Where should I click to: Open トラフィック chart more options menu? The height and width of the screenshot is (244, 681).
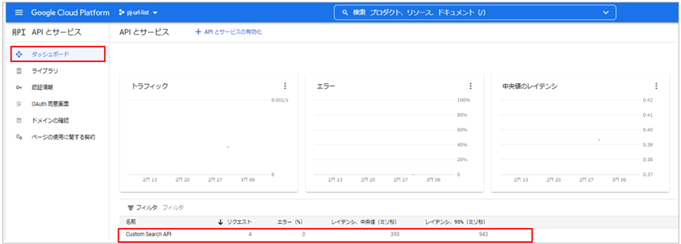pyautogui.click(x=285, y=86)
